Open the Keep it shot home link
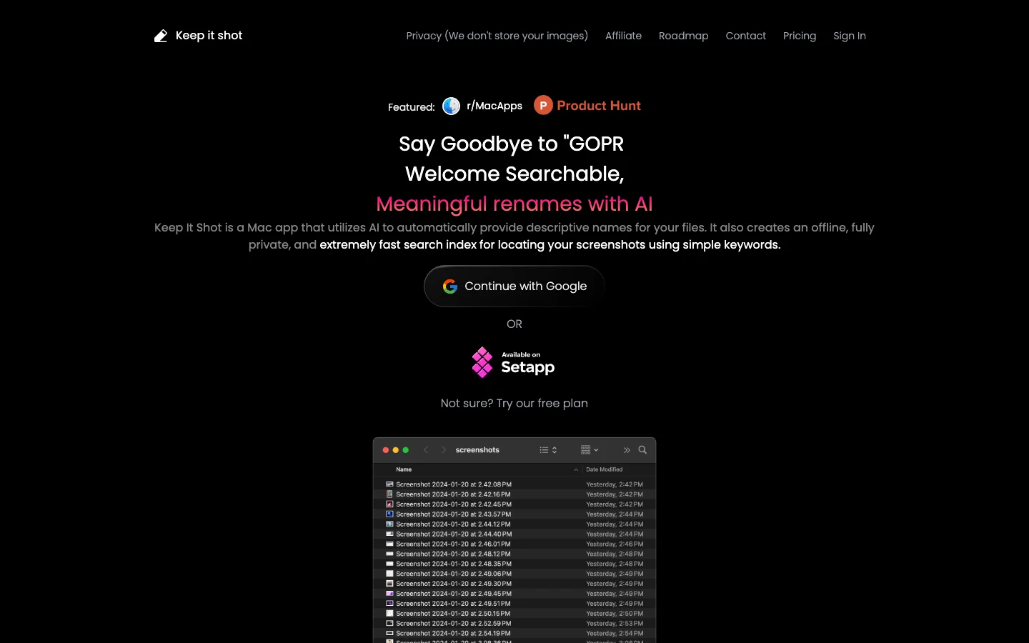Screen dimensions: 1029x643 pos(199,36)
